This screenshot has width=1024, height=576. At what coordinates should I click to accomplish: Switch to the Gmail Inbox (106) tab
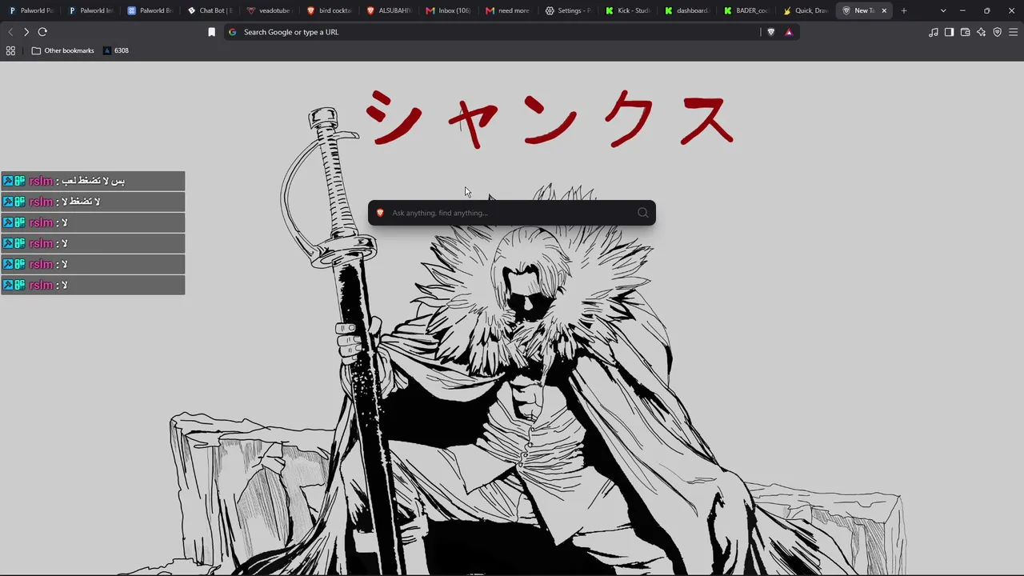click(x=449, y=10)
